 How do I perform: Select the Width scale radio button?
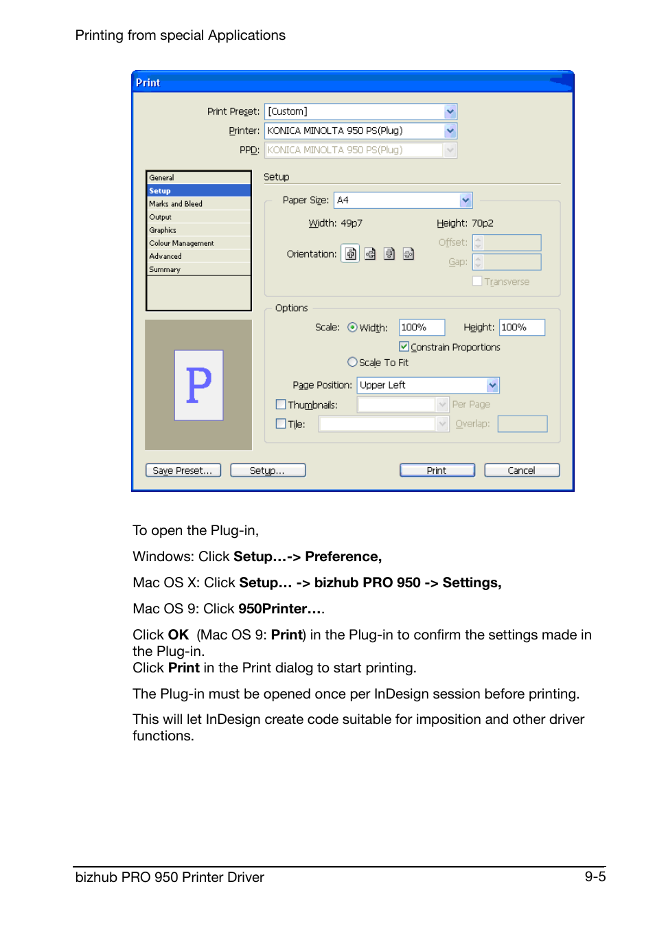click(x=352, y=328)
